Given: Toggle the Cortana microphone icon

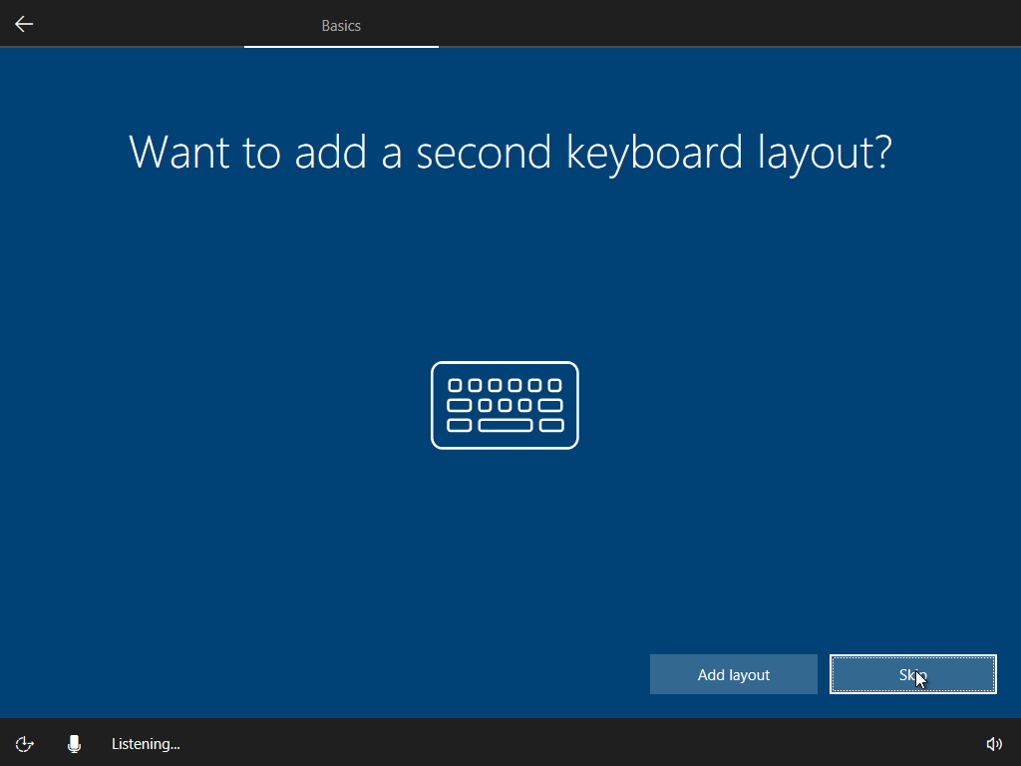Looking at the screenshot, I should [74, 743].
